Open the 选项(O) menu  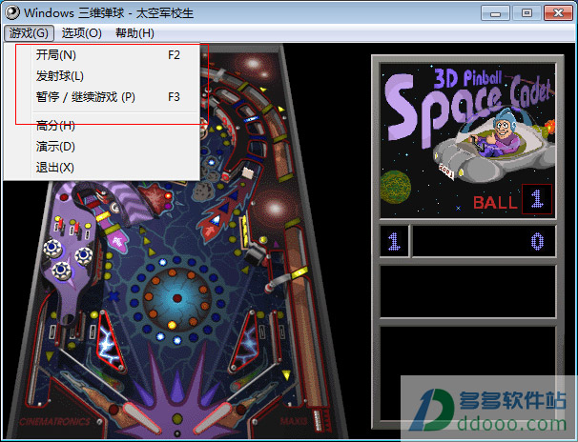[81, 33]
